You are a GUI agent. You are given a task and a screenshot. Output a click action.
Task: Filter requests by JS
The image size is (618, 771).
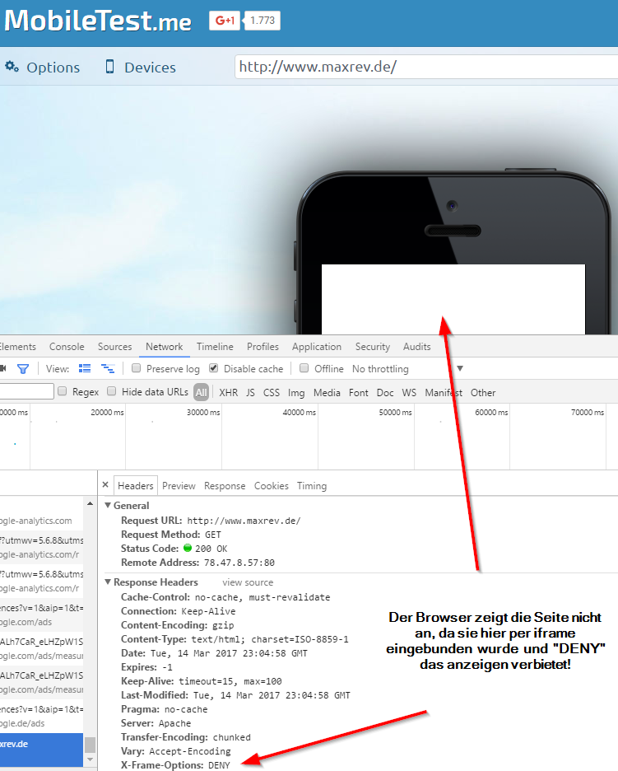click(x=250, y=392)
